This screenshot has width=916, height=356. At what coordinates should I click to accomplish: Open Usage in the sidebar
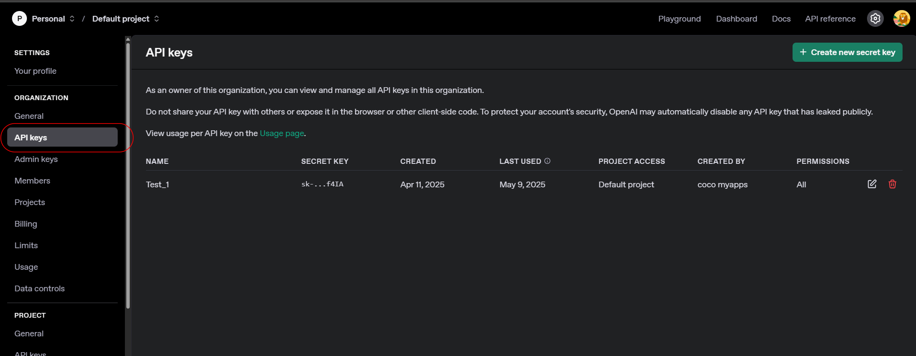point(26,267)
